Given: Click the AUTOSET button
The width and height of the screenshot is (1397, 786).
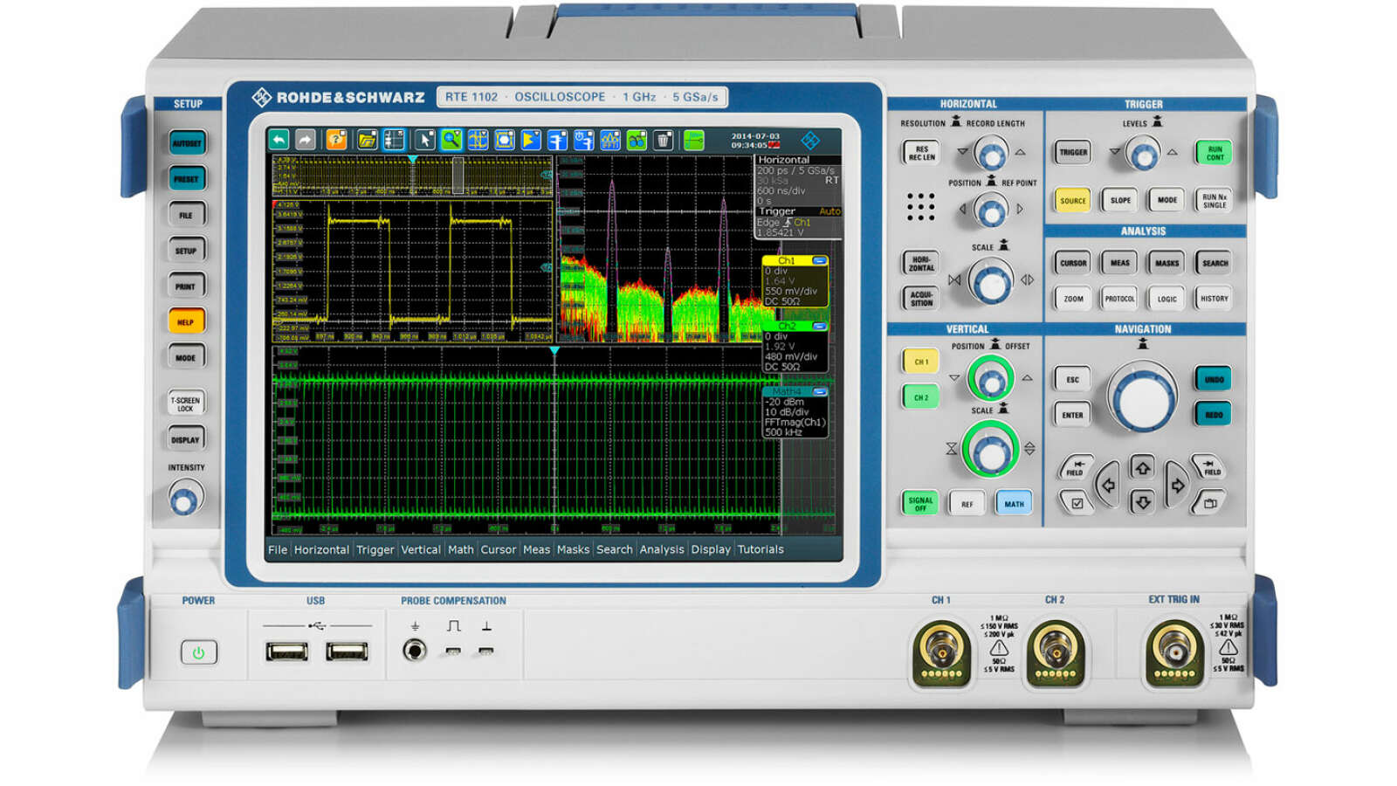Looking at the screenshot, I should (x=187, y=143).
